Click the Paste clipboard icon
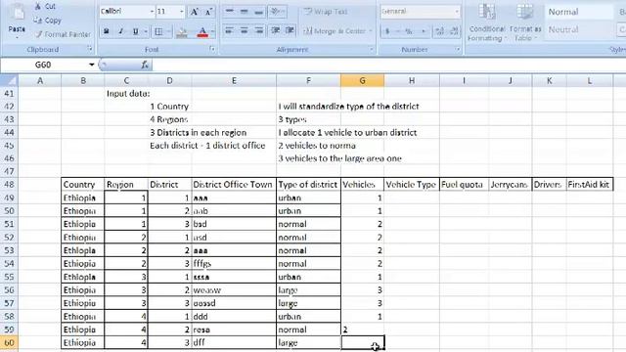 click(17, 13)
